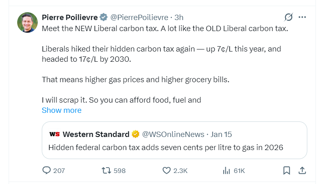Open the three-dot More options menu
The height and width of the screenshot is (184, 320).
[303, 17]
